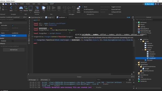The height and width of the screenshot is (91, 162).
Task: Open the All Messages dropdown
Action: coord(33,80)
